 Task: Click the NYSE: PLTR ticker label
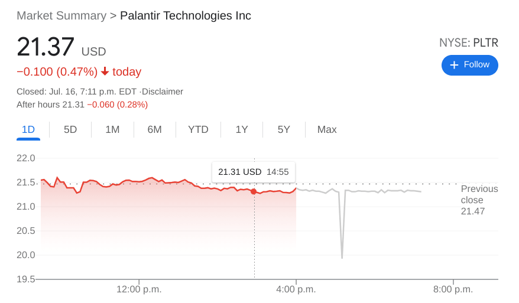(x=468, y=43)
